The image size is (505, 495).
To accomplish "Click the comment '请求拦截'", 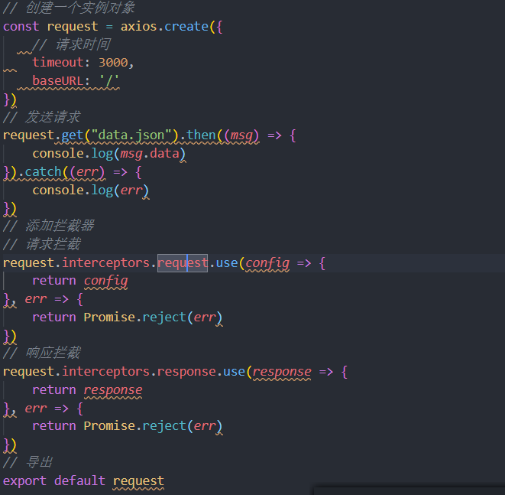I will [53, 244].
